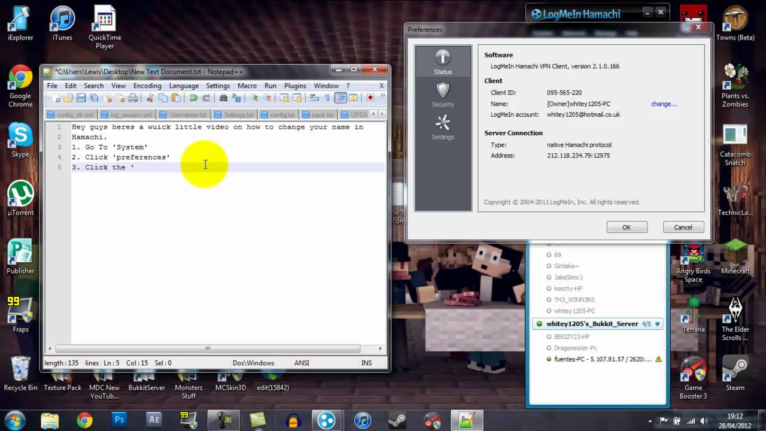Click the Paste clipboard icon

(x=176, y=98)
